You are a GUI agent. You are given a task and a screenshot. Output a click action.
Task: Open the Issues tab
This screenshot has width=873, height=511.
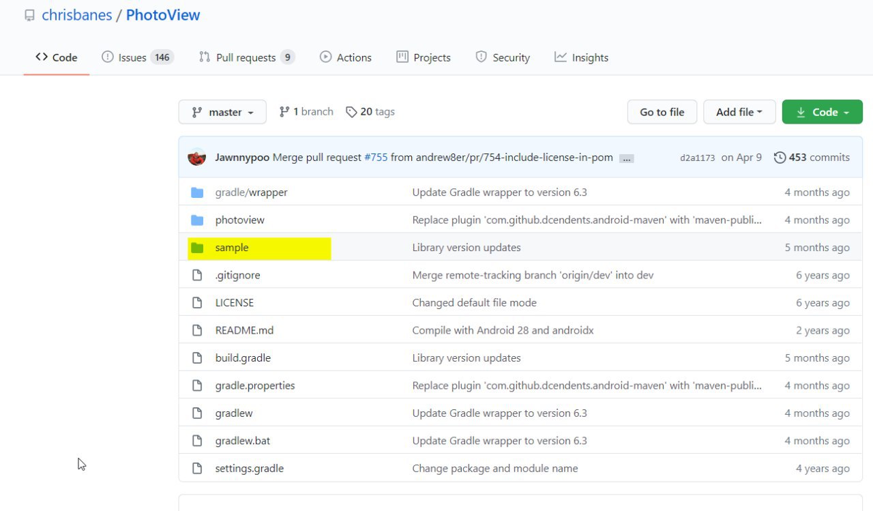(138, 57)
